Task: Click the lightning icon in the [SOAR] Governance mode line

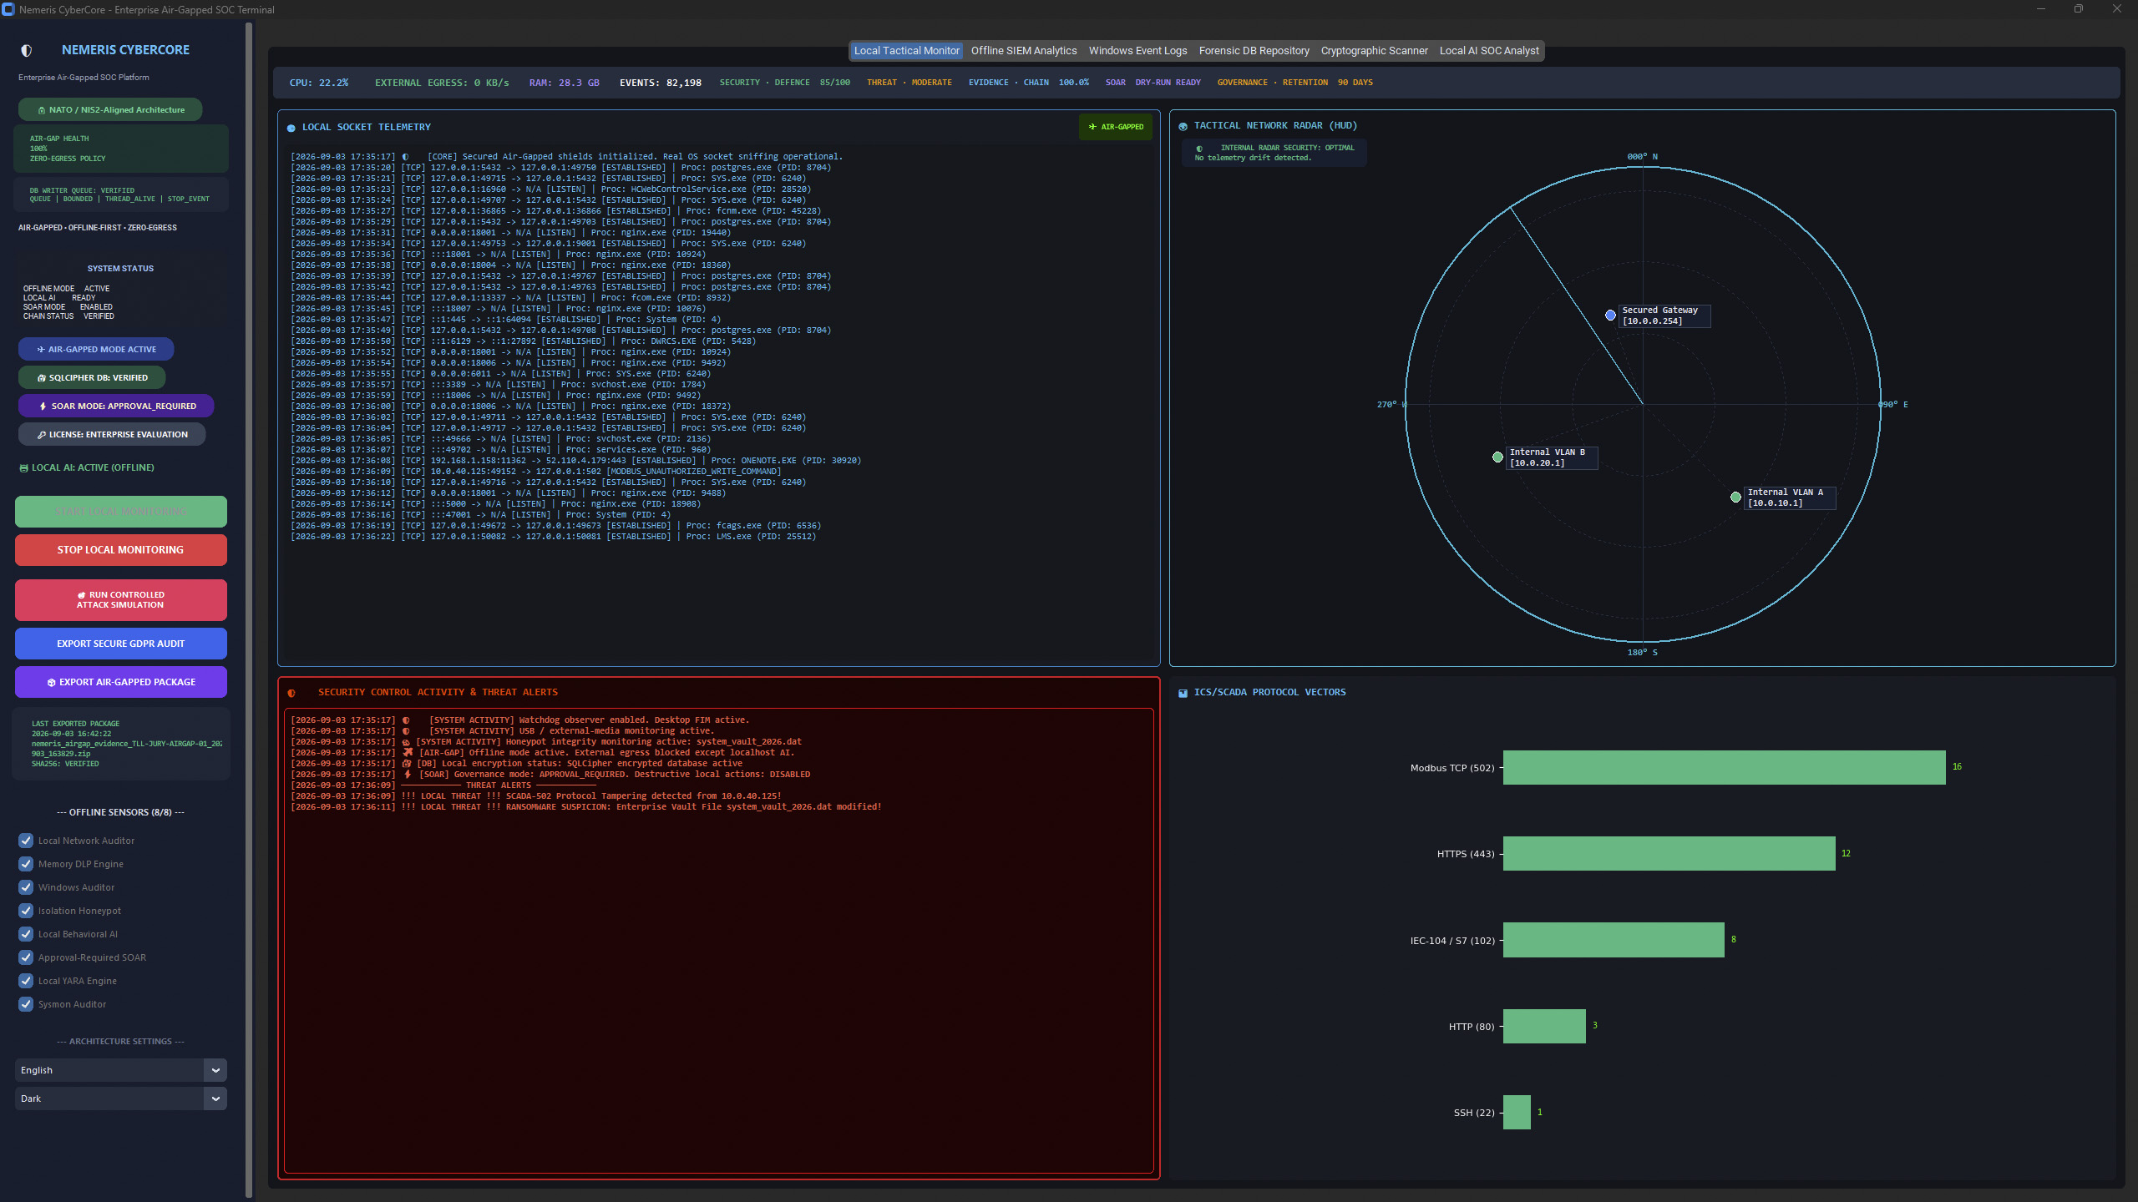Action: coord(407,775)
